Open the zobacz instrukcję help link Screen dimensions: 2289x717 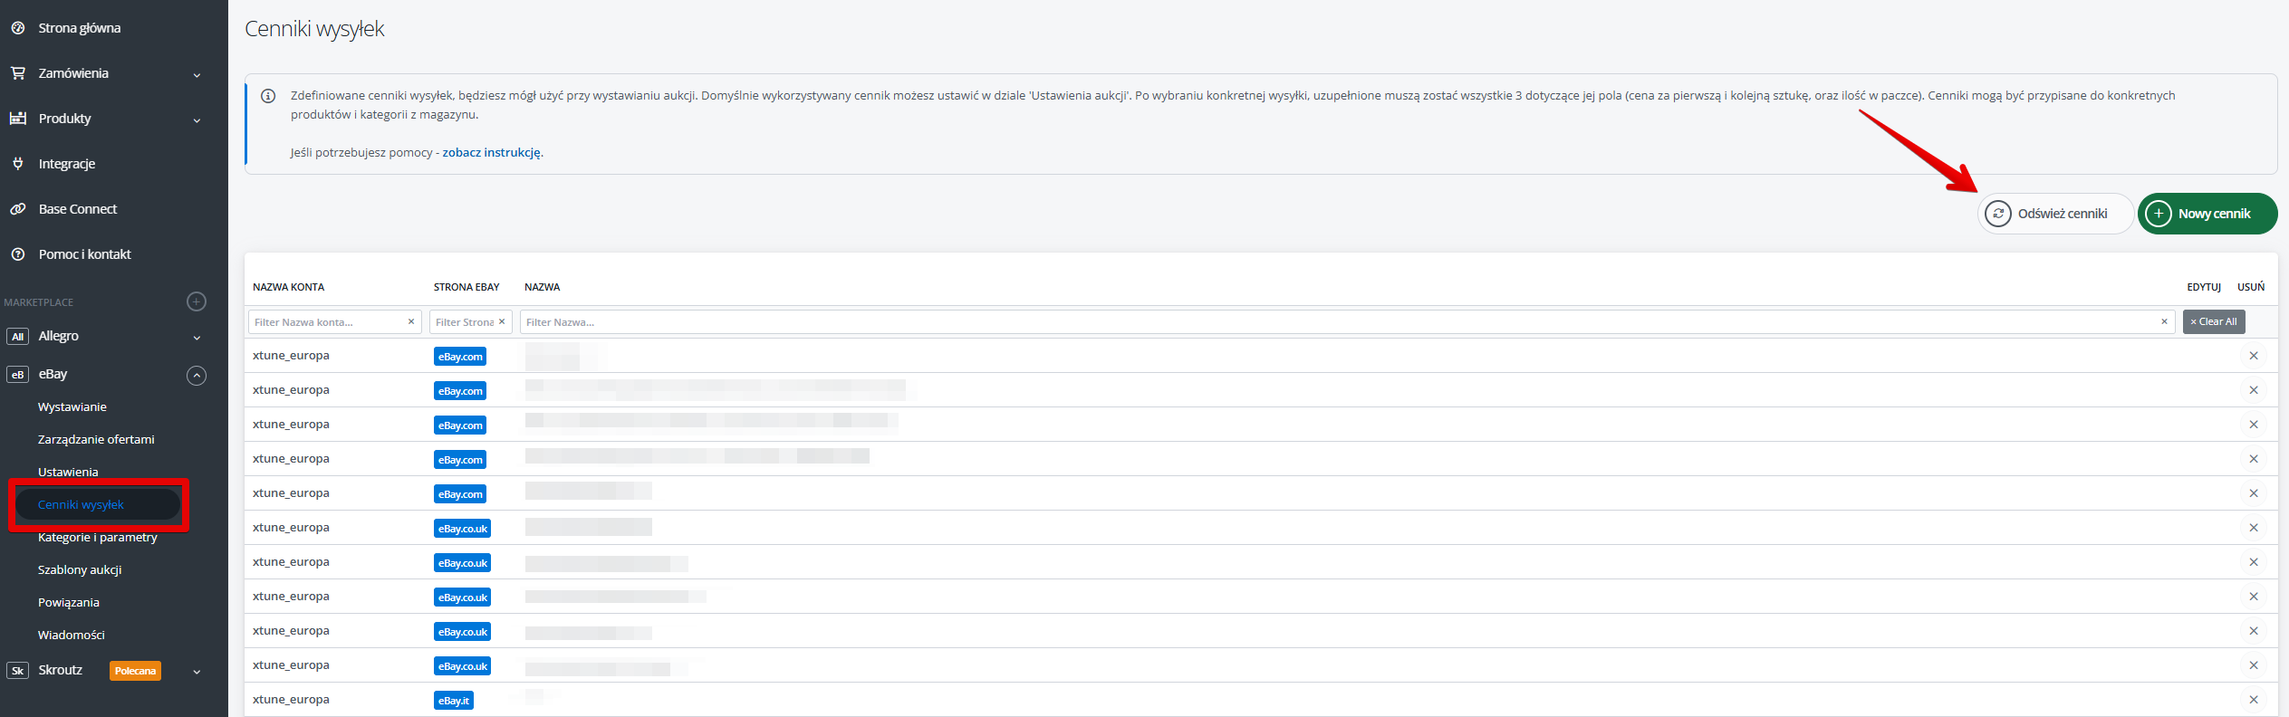coord(492,152)
